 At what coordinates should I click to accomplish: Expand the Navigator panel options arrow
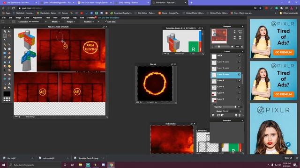pyautogui.click(x=243, y=26)
